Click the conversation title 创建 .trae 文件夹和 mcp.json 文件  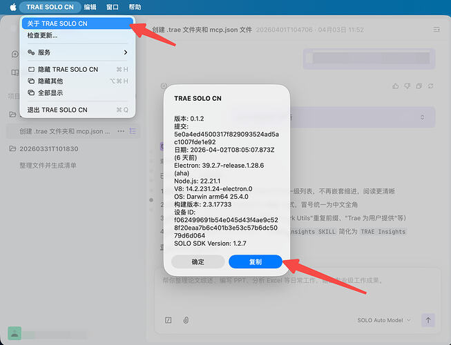pyautogui.click(x=202, y=30)
